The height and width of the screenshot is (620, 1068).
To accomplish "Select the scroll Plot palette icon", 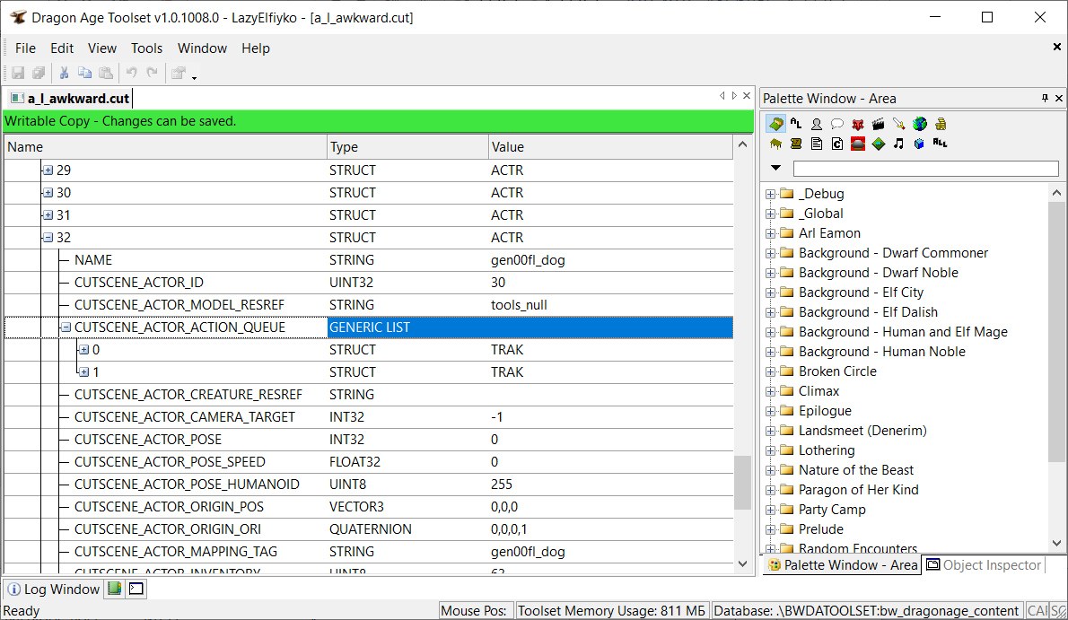I will point(795,143).
